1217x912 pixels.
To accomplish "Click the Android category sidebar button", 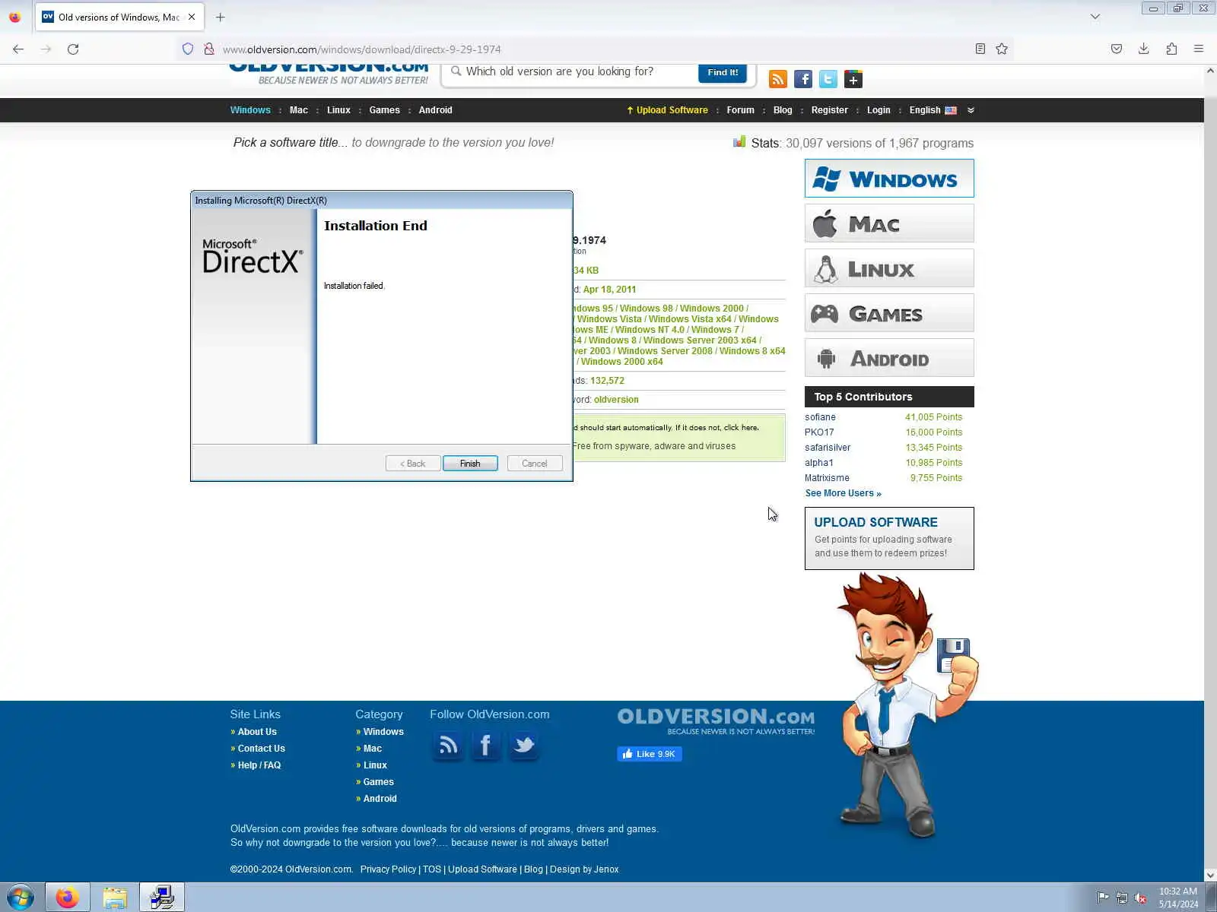I will 889,358.
